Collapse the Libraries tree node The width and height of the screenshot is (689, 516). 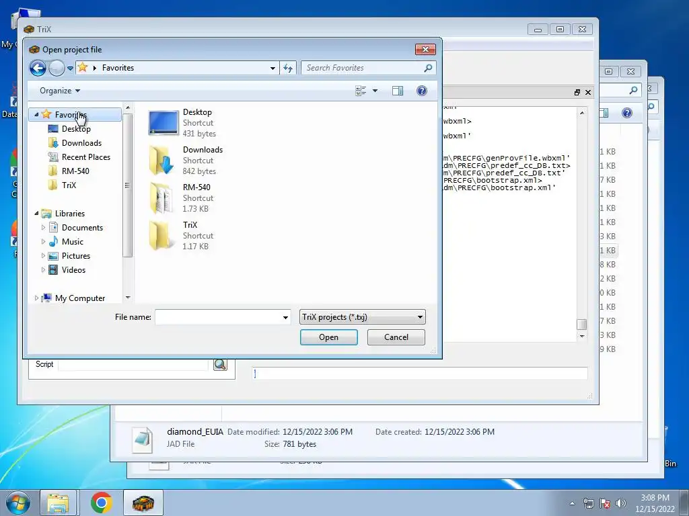36,213
